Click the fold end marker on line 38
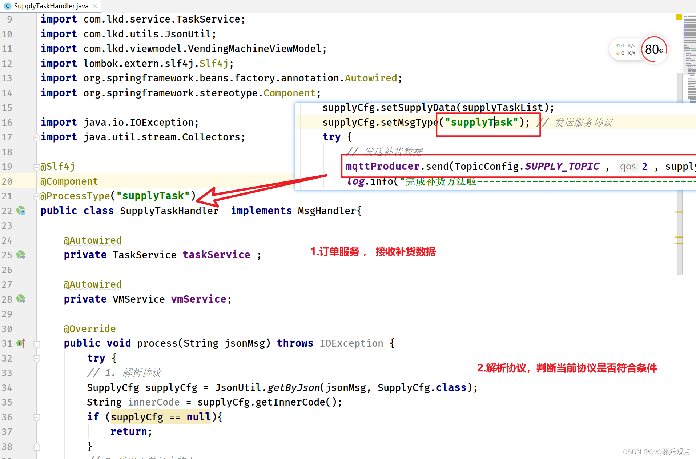696x459 pixels. tap(37, 447)
